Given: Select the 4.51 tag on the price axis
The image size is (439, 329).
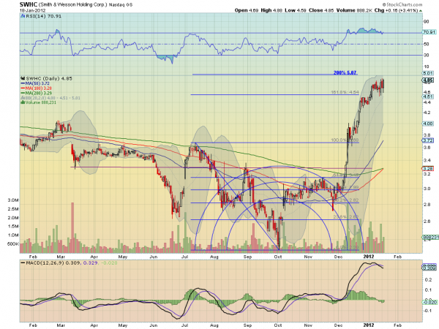Looking at the screenshot, I should pos(428,97).
